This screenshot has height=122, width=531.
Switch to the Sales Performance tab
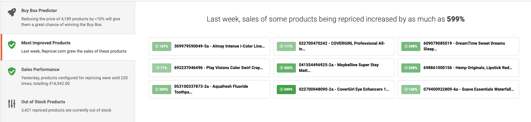click(x=68, y=76)
